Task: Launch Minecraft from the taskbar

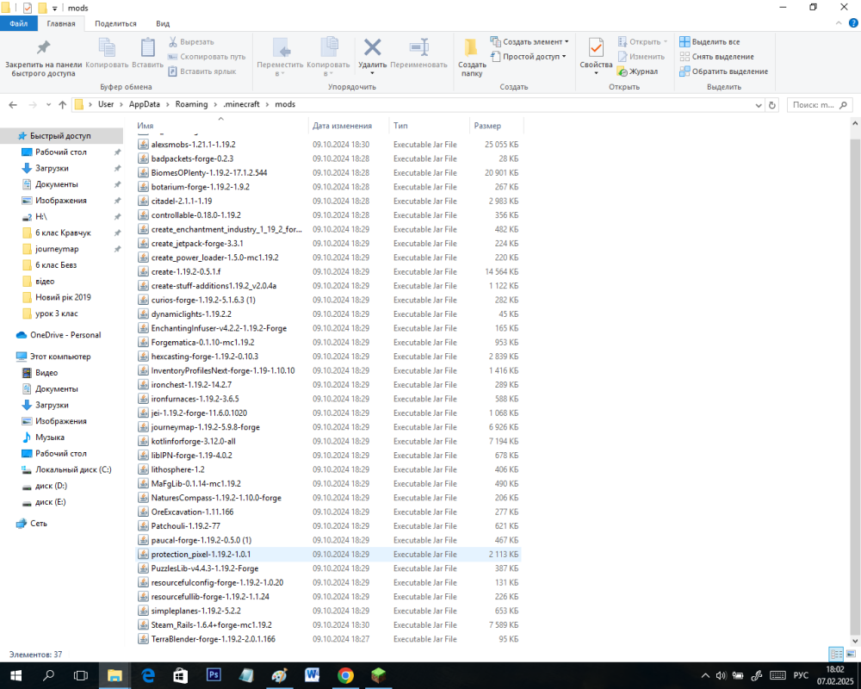Action: coord(378,675)
